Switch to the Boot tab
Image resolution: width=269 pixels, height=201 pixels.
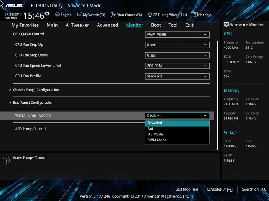point(156,25)
